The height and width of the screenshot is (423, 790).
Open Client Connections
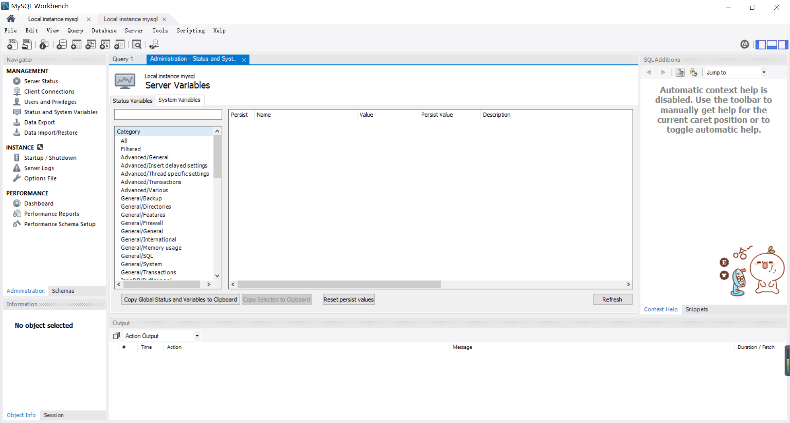point(49,92)
